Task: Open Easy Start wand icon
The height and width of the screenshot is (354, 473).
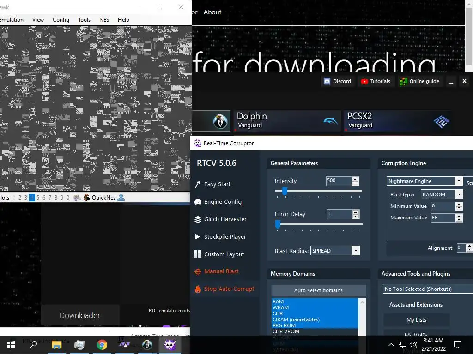Action: 198,184
